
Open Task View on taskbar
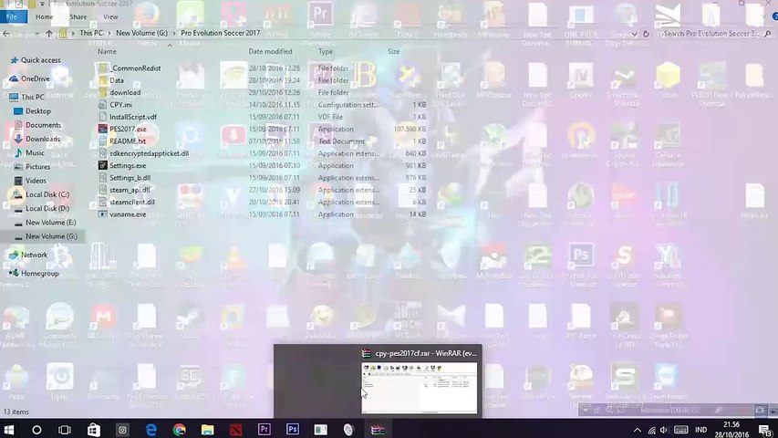pyautogui.click(x=65, y=430)
